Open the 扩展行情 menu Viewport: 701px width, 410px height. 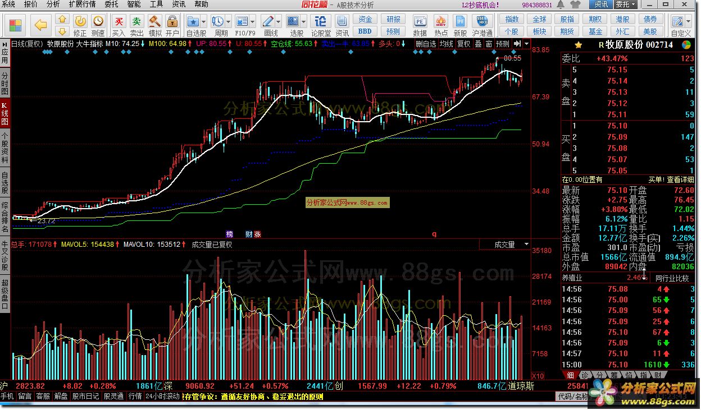(81, 4)
